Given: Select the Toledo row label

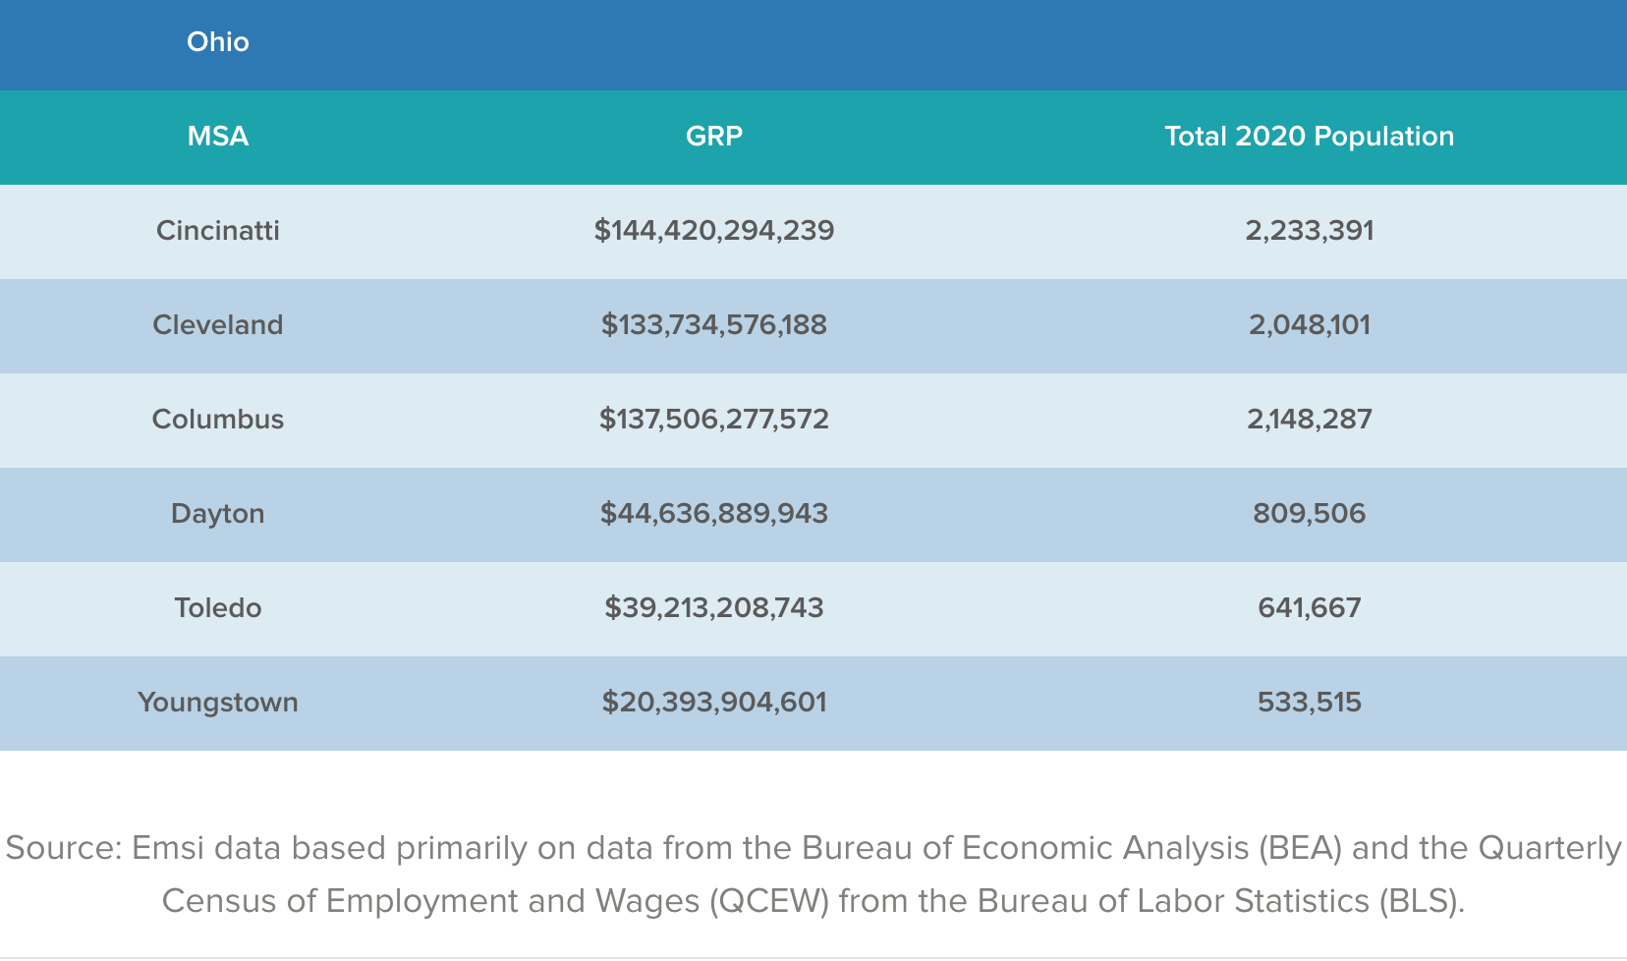Looking at the screenshot, I should click(218, 608).
